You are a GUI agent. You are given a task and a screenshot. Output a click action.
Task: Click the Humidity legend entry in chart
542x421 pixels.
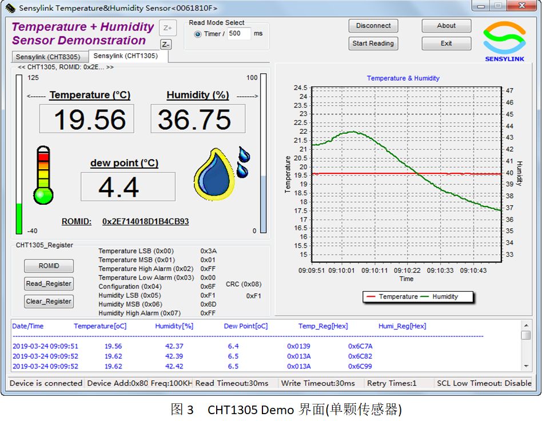[x=439, y=296]
